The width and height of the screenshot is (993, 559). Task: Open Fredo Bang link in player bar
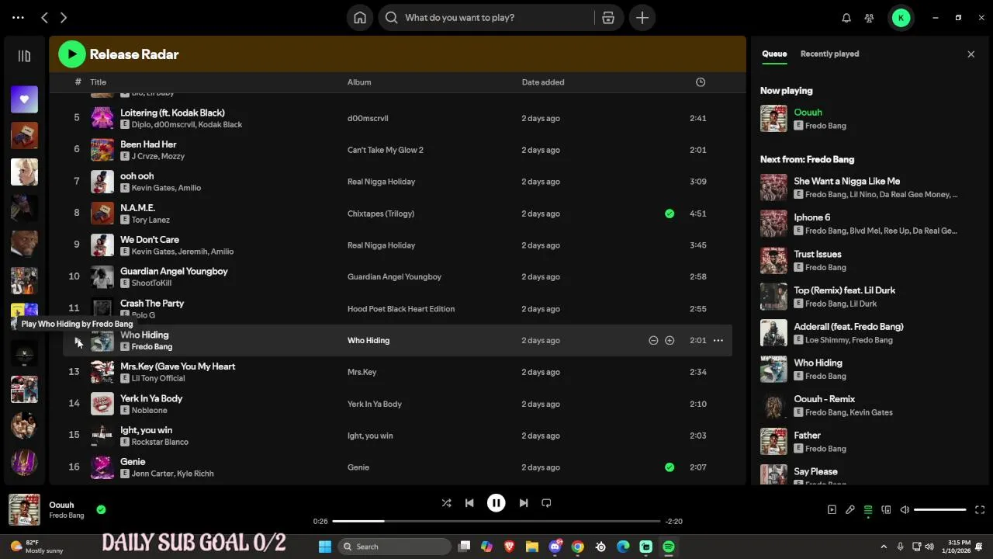tap(67, 516)
